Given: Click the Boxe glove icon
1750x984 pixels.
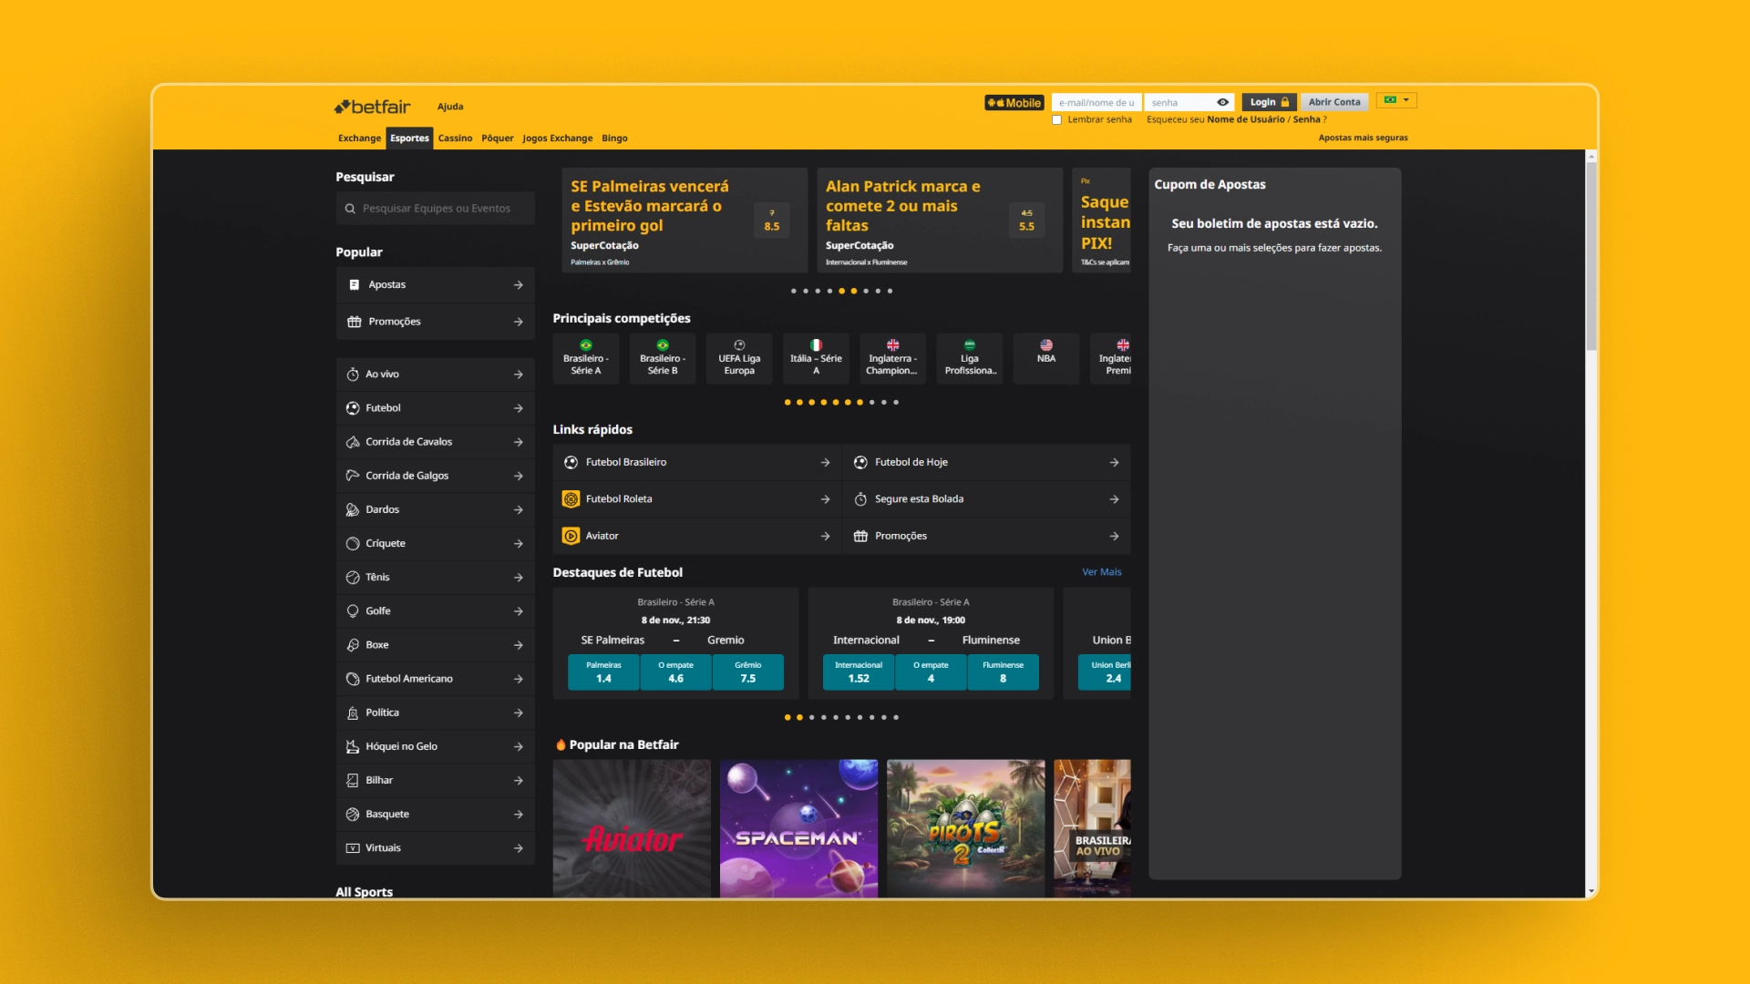Looking at the screenshot, I should coord(353,645).
